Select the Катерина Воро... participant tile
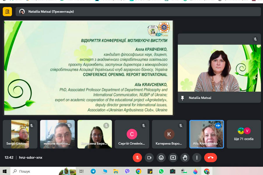This screenshot has height=175, width=263. tap(169, 134)
